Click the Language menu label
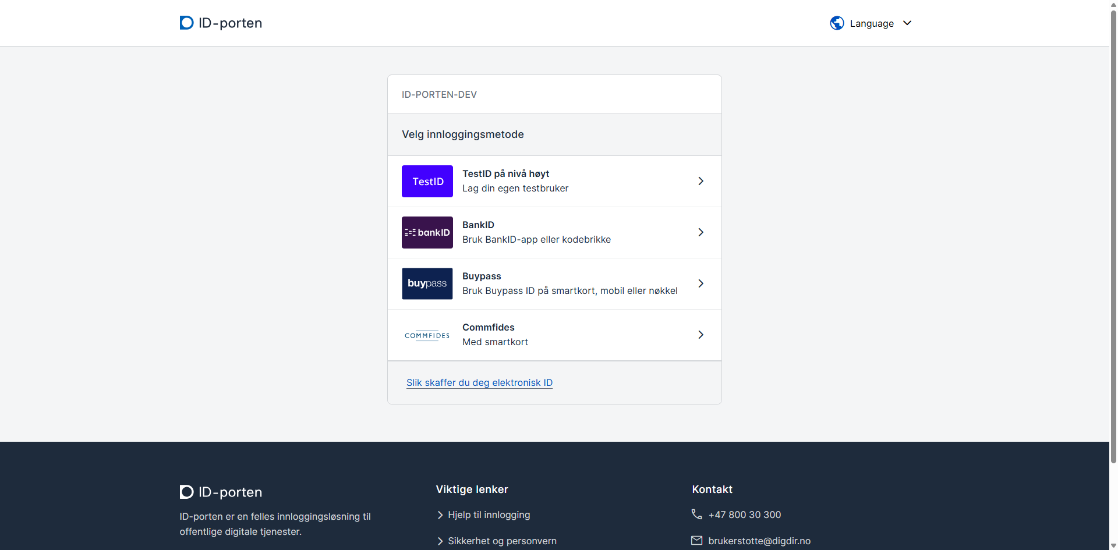This screenshot has height=550, width=1118. coord(872,23)
